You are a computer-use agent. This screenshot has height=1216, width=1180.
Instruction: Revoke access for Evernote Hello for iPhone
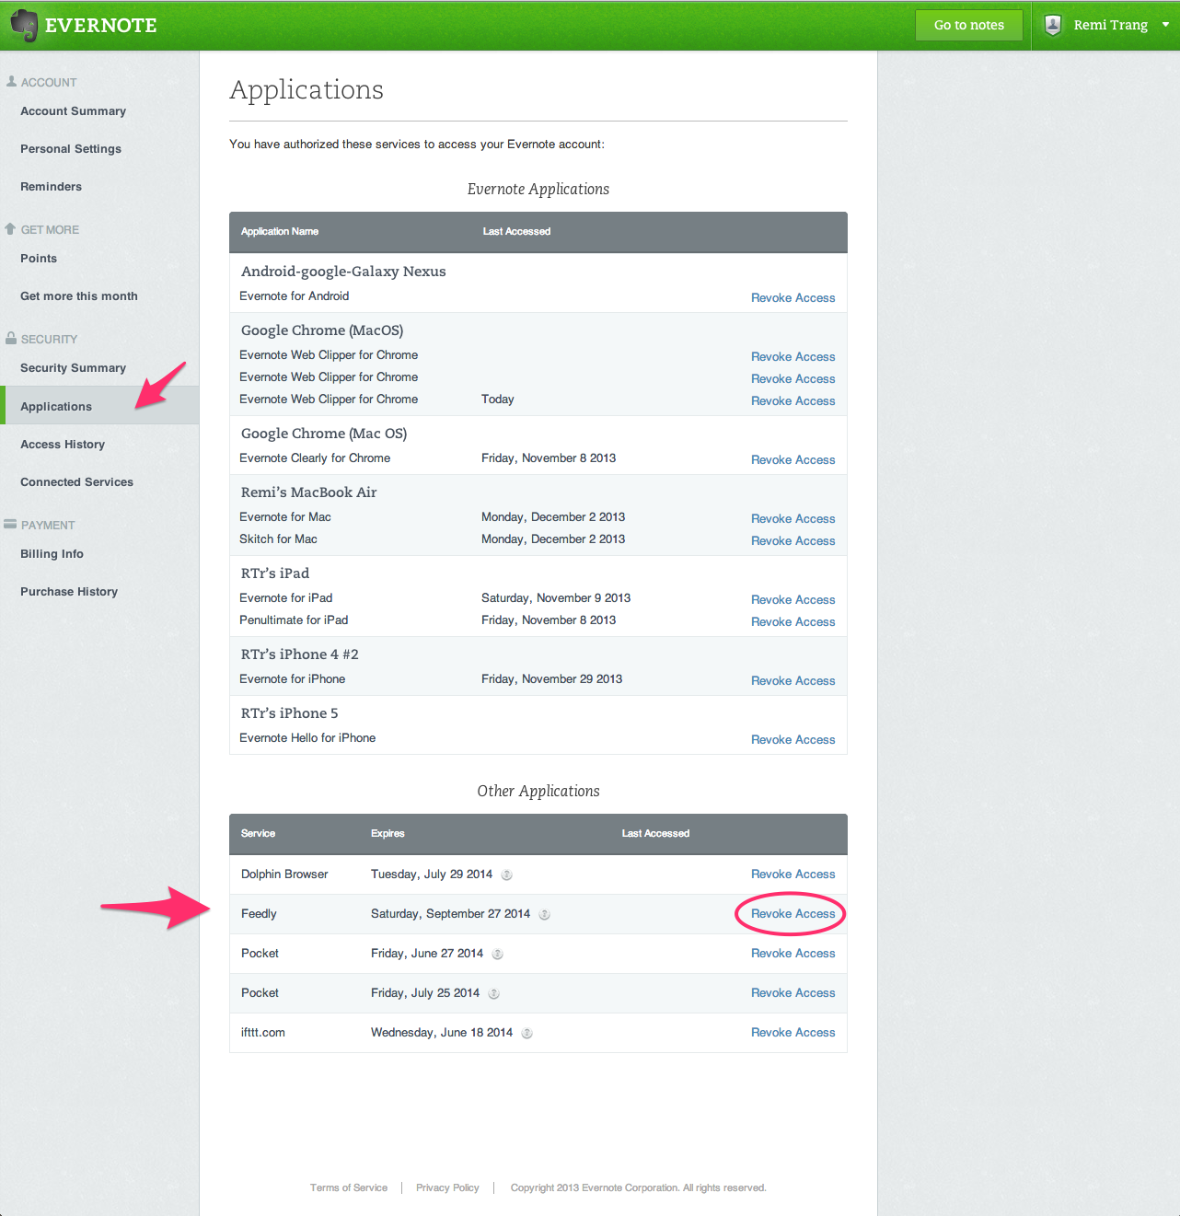[x=792, y=740]
